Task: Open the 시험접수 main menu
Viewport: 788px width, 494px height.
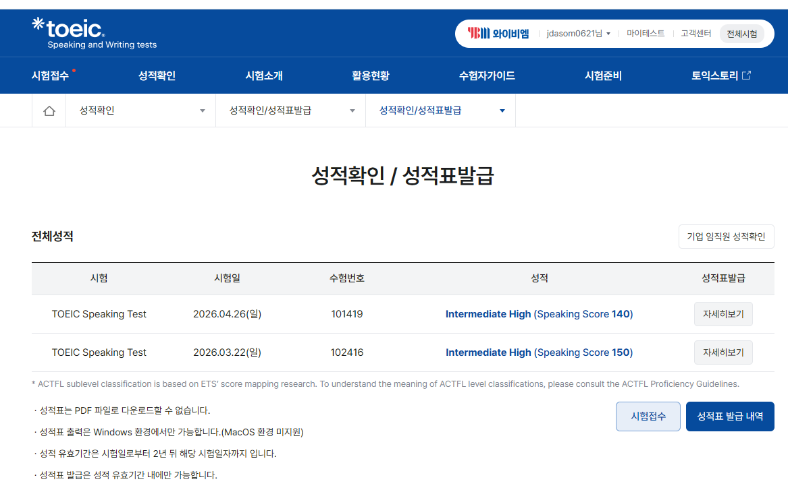Action: point(50,75)
